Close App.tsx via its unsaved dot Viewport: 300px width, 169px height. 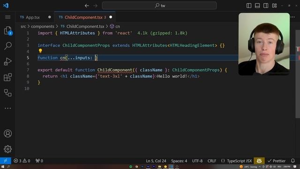50,17
